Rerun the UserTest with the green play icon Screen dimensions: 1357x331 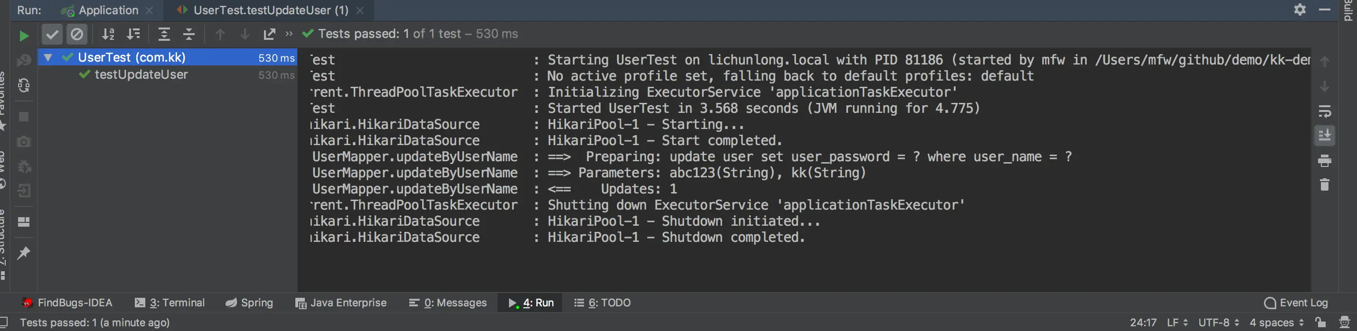(24, 36)
